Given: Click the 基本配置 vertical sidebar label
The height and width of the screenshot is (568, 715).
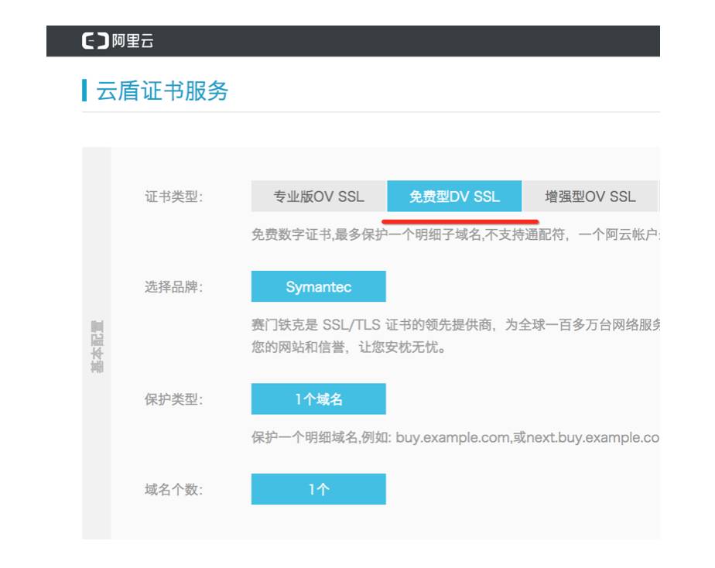Looking at the screenshot, I should coord(97,347).
